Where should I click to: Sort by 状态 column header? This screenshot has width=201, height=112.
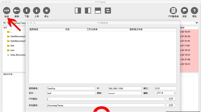pos(67,30)
